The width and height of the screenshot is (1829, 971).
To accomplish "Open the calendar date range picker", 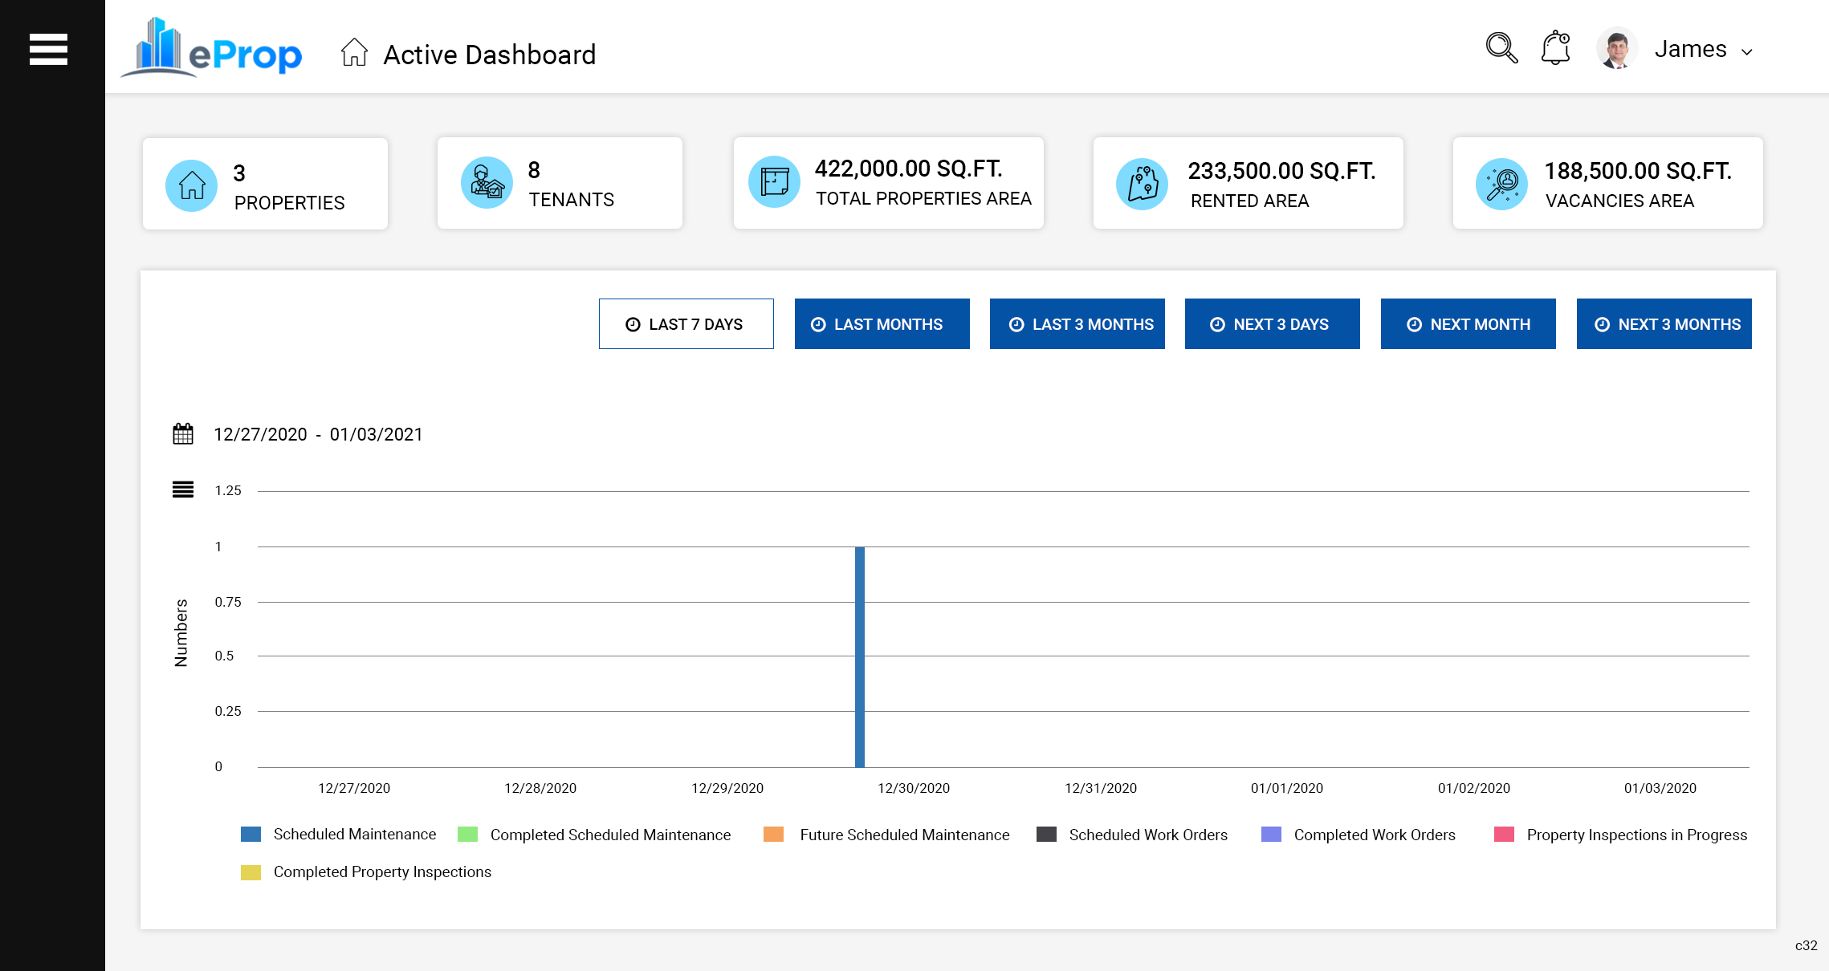I will tap(183, 434).
